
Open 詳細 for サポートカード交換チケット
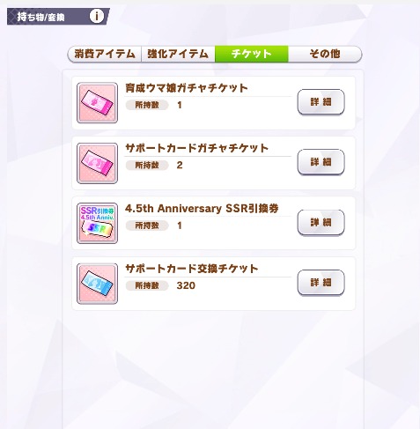(321, 283)
